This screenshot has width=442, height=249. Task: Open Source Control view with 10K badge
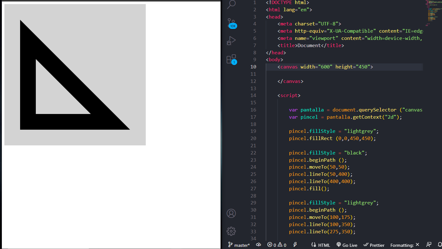[x=231, y=23]
